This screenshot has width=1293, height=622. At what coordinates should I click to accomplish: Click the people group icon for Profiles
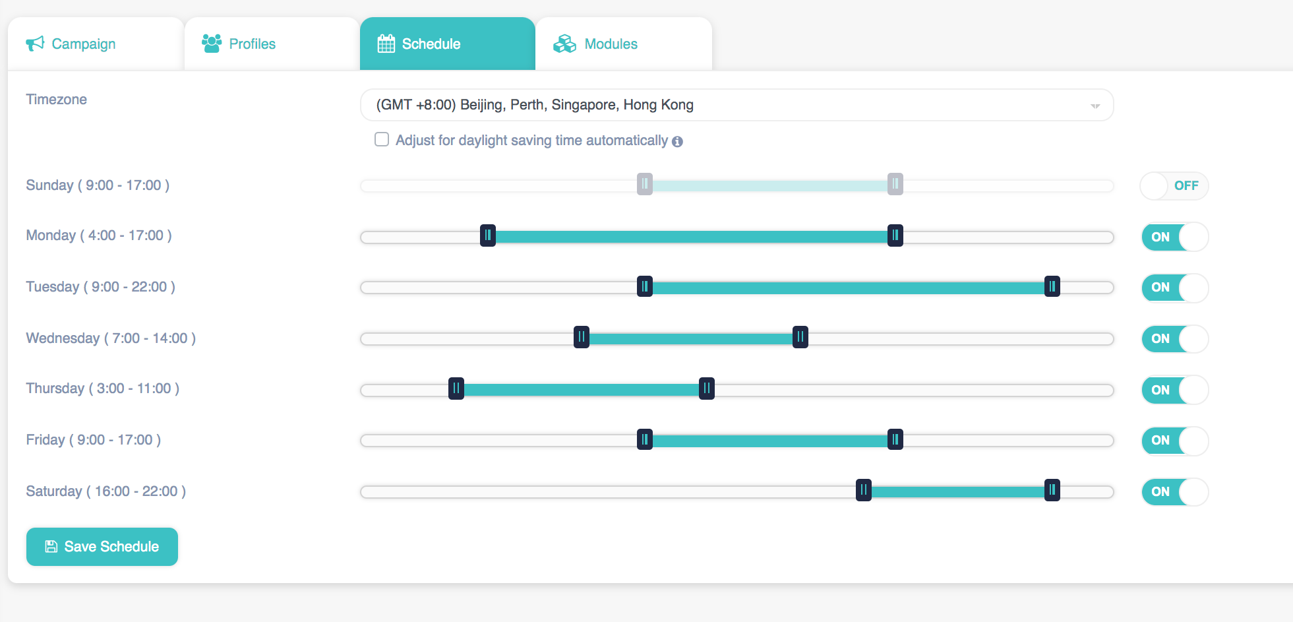(212, 44)
